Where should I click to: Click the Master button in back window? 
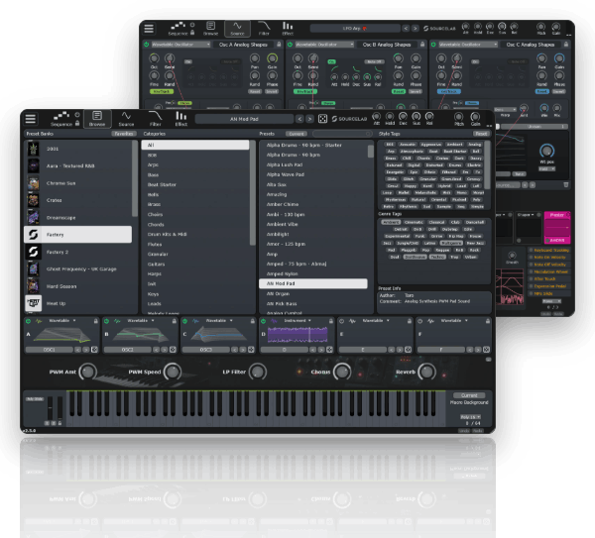pyautogui.click(x=557, y=215)
